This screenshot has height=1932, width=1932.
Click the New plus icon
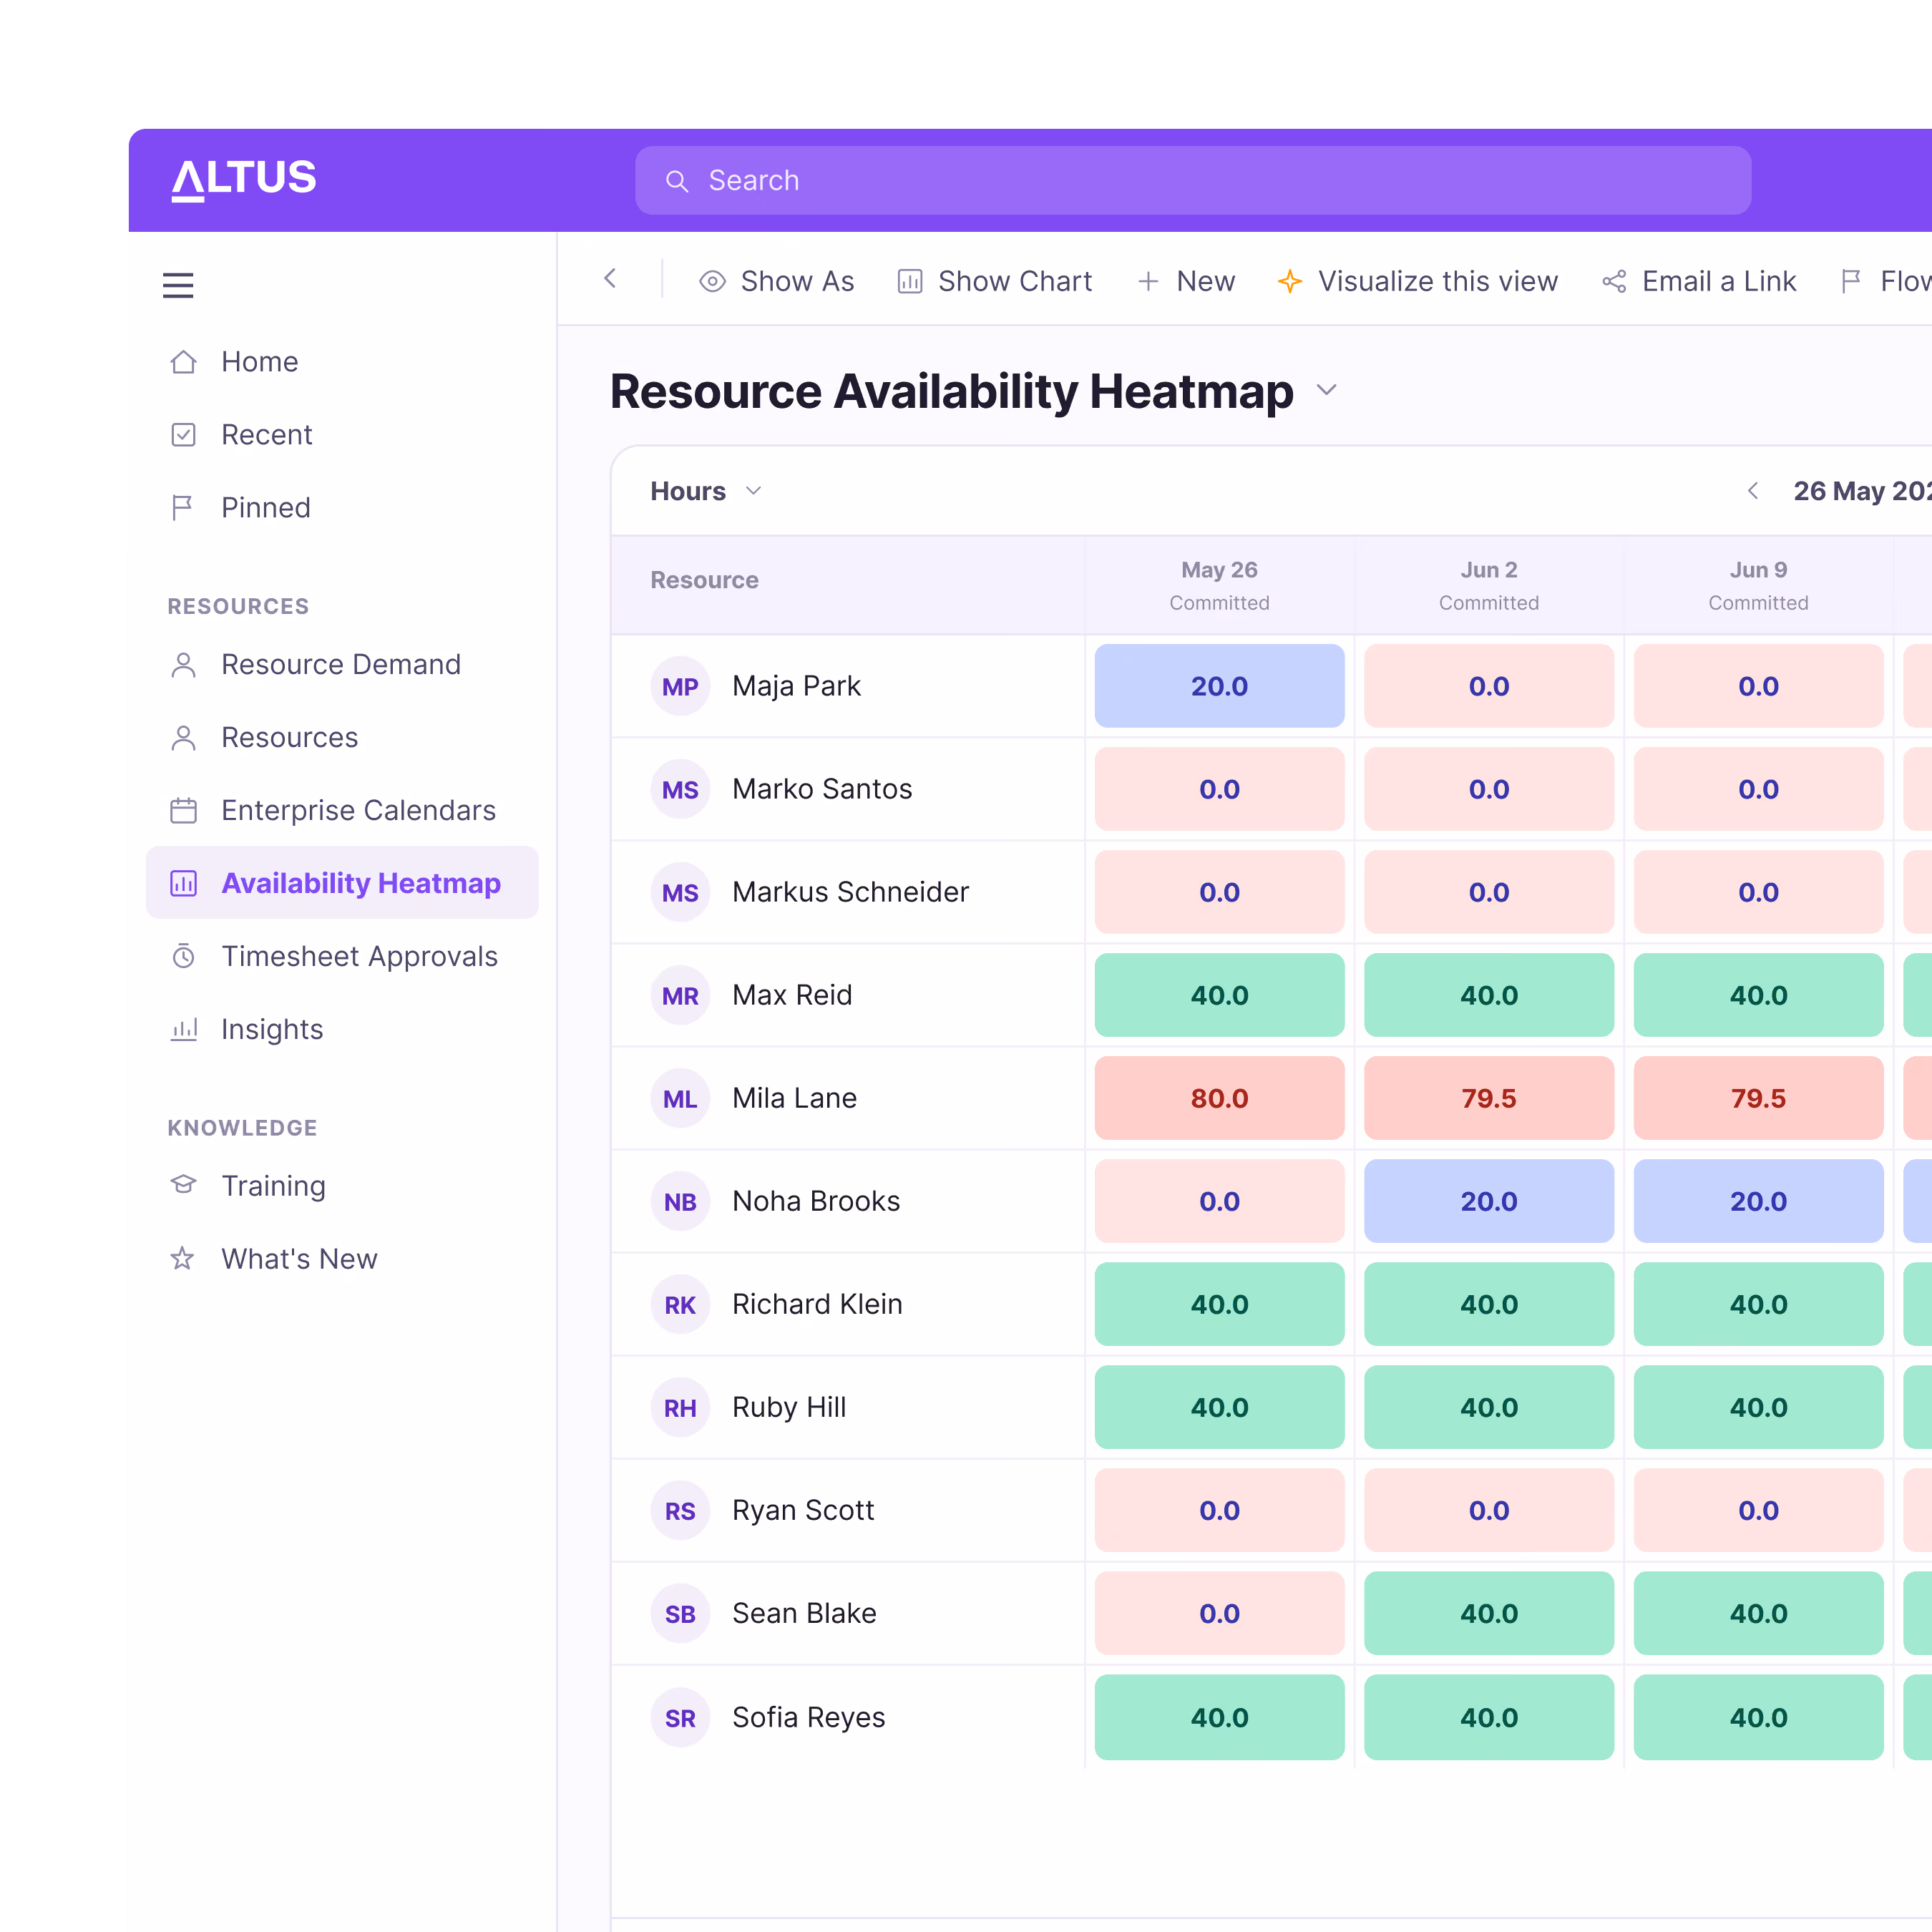[x=1148, y=281]
